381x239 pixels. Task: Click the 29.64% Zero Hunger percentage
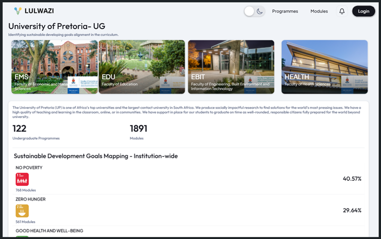352,210
